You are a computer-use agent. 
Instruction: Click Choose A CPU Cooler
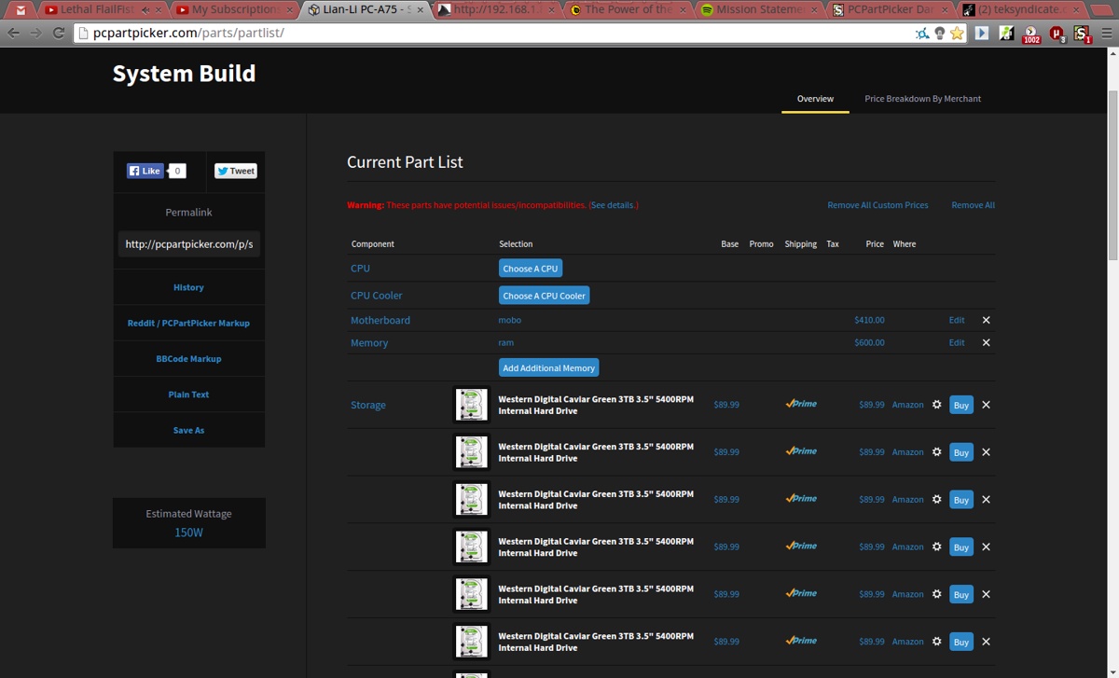tap(544, 296)
